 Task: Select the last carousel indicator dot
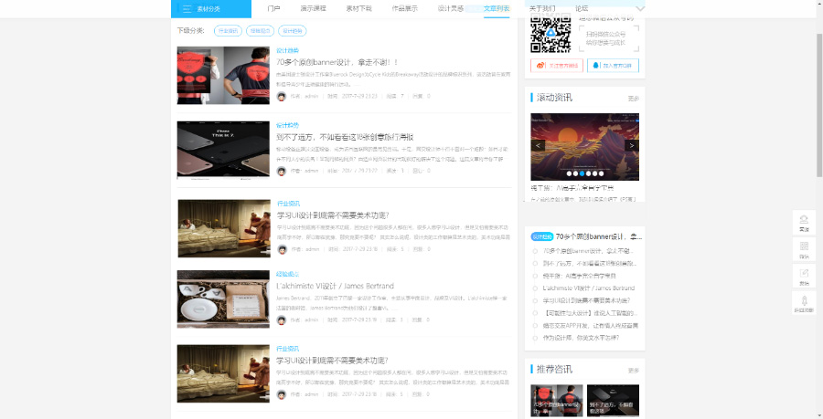pyautogui.click(x=601, y=173)
